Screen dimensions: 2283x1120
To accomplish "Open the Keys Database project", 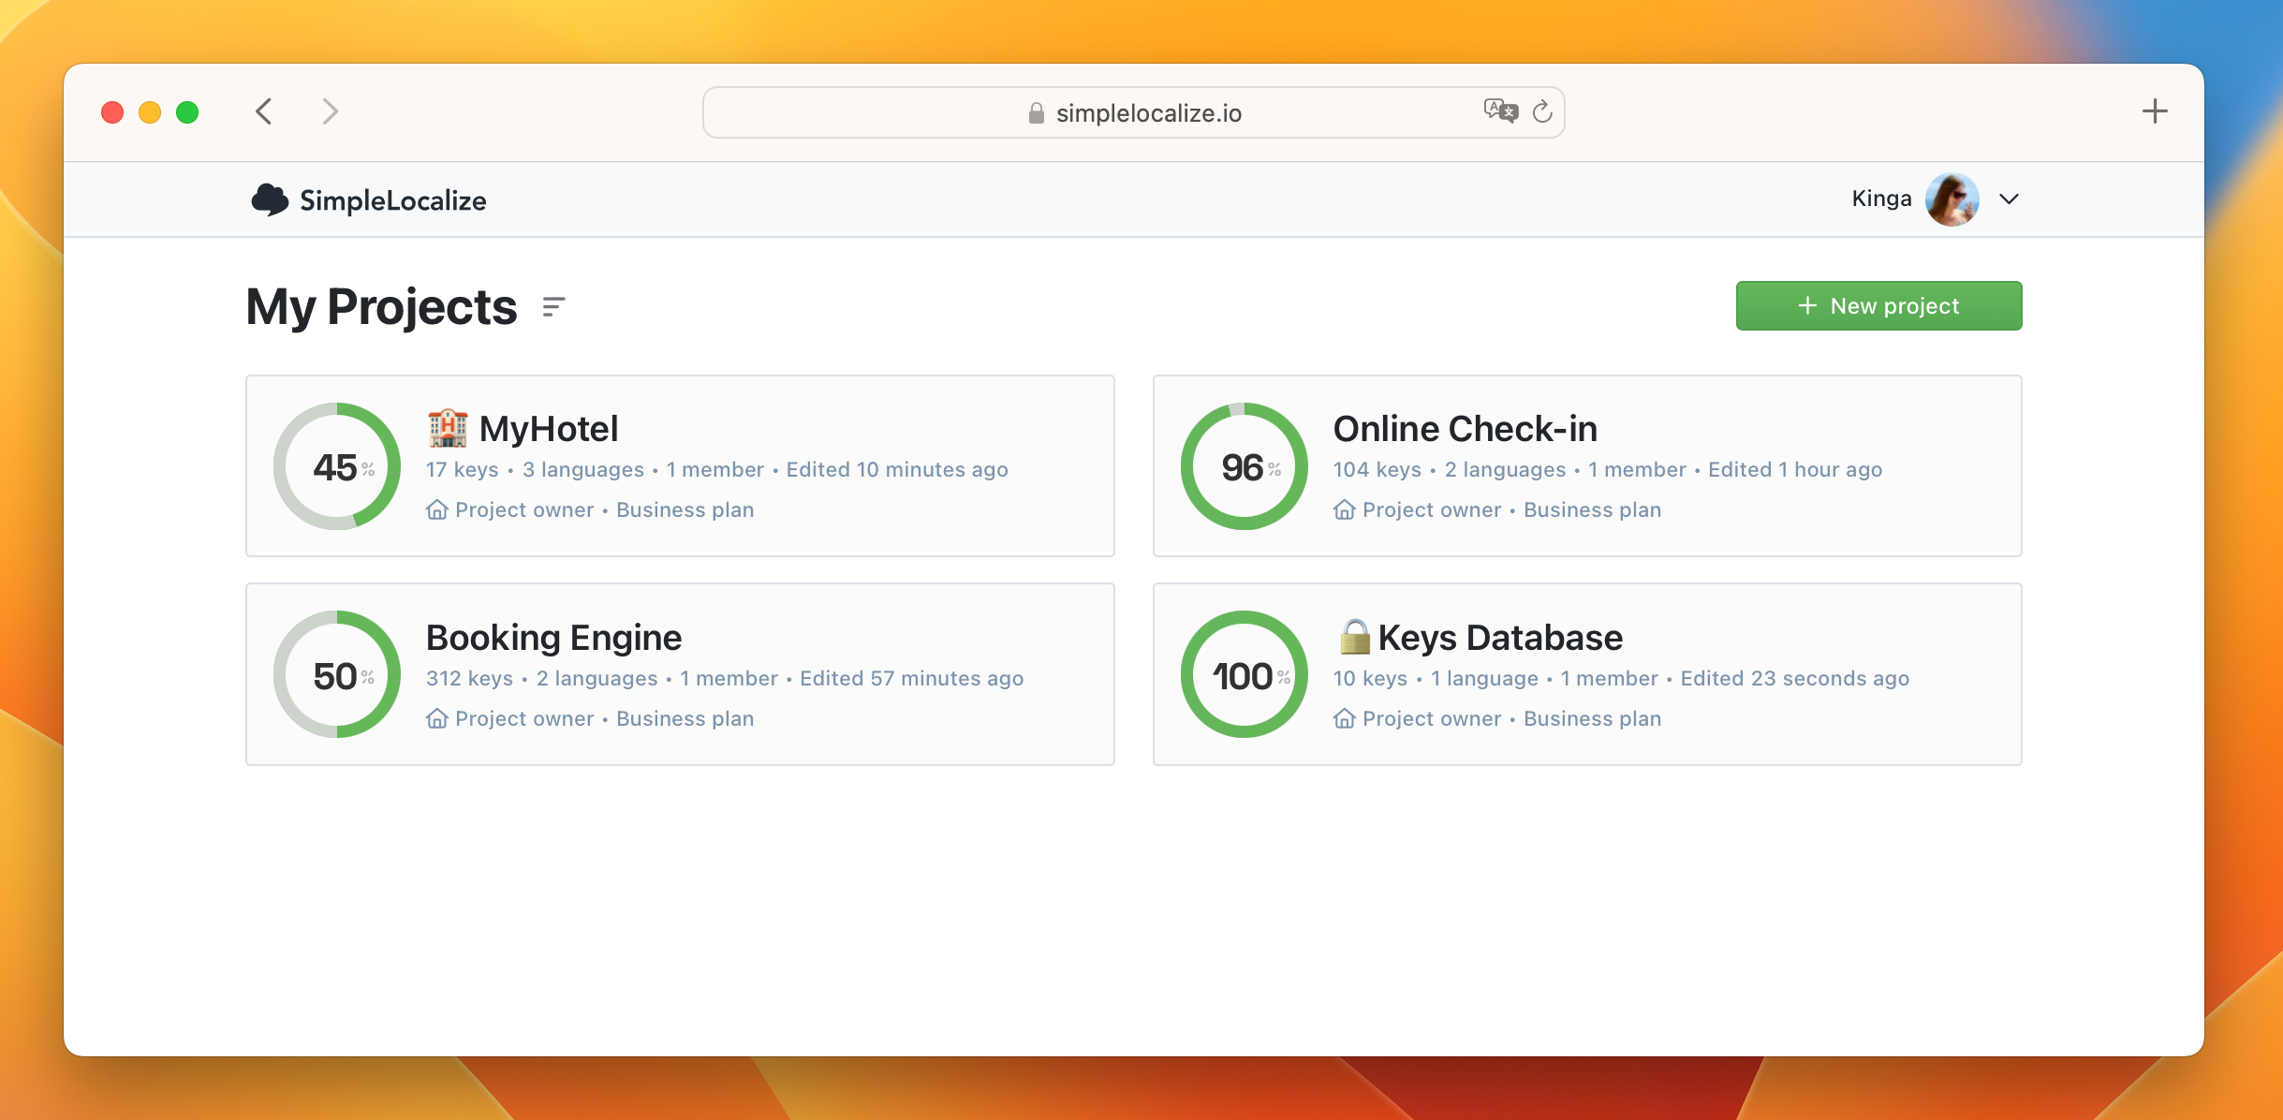I will pyautogui.click(x=1587, y=674).
